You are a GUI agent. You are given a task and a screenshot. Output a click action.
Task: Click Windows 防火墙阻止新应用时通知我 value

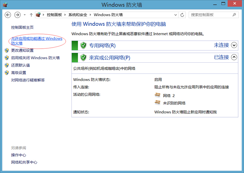tap(186, 112)
